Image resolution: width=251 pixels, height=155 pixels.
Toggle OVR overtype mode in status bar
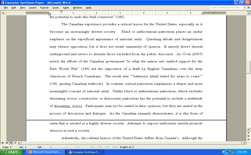[x=114, y=147]
